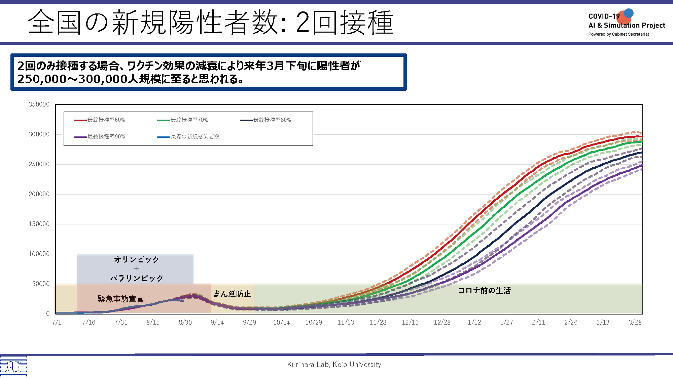Click the y-axis value 250000
673x378 pixels.
coord(39,164)
